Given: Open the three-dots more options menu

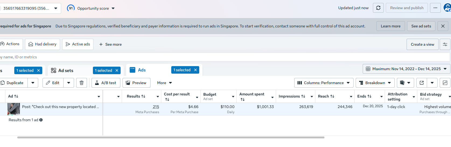Looking at the screenshot, I should click(435, 8).
